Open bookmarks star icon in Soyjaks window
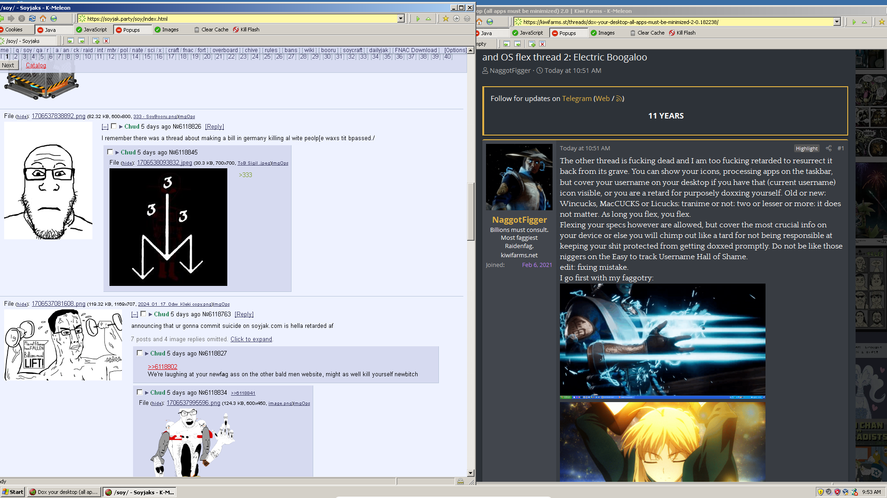887x498 pixels. (x=445, y=18)
